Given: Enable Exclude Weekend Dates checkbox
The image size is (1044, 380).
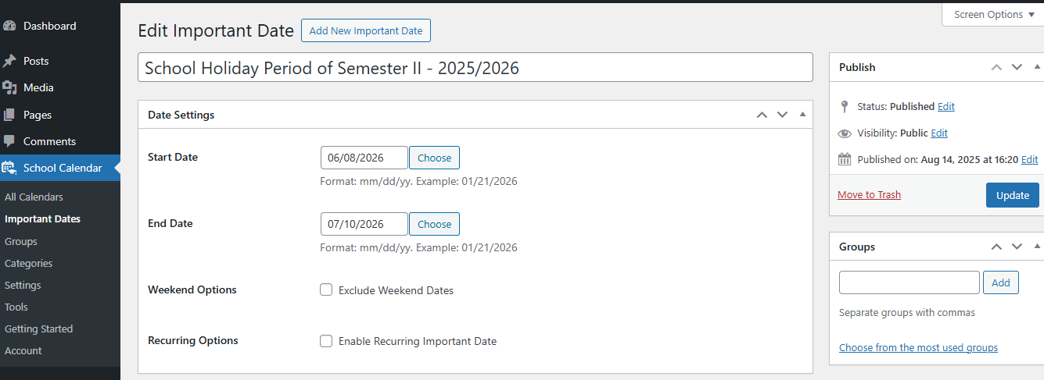Looking at the screenshot, I should 326,290.
